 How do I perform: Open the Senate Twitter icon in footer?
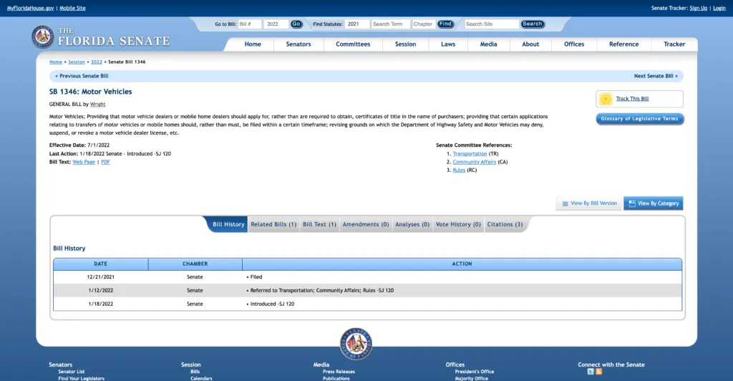click(x=591, y=372)
